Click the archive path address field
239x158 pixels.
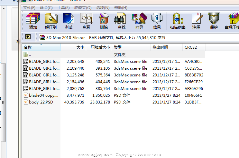139,37
